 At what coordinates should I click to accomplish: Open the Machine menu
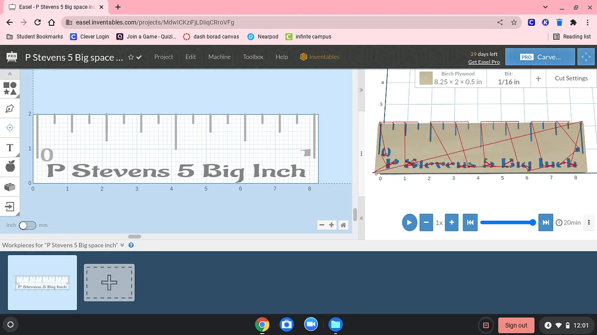pyautogui.click(x=219, y=57)
